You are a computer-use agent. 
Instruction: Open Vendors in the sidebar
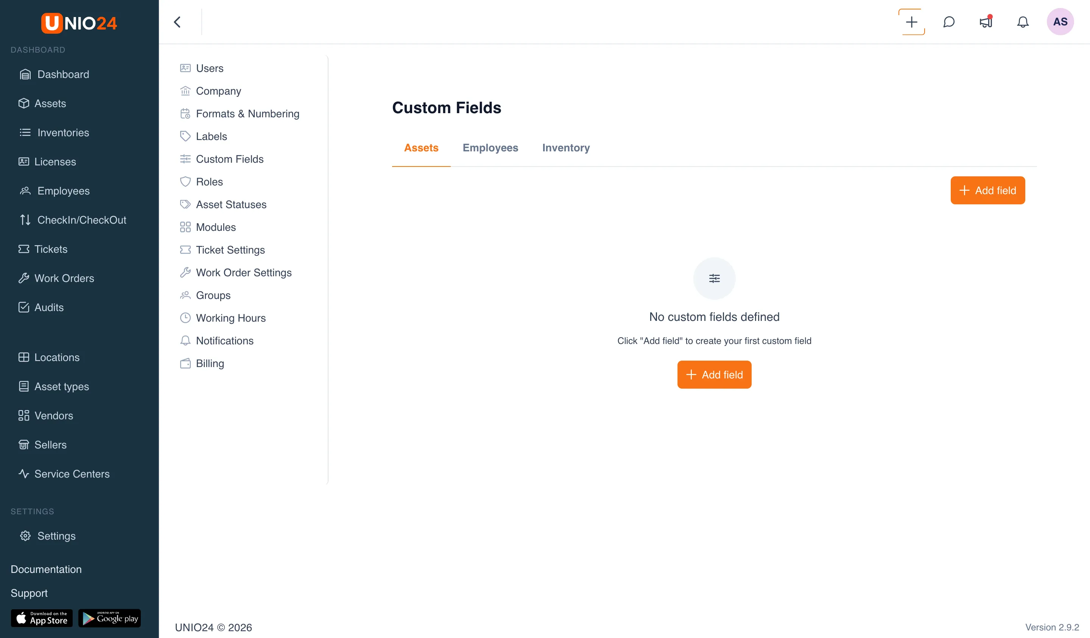tap(46, 415)
